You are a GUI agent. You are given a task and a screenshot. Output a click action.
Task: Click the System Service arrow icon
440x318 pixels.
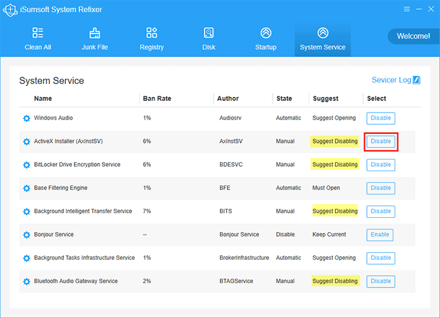click(323, 33)
